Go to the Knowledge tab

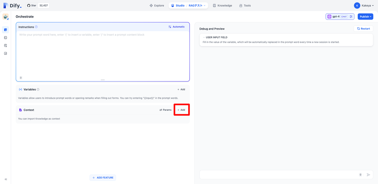(x=222, y=6)
